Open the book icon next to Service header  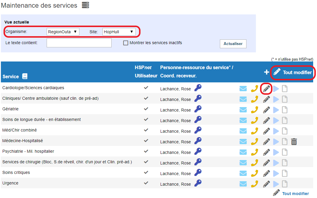[x=25, y=76]
